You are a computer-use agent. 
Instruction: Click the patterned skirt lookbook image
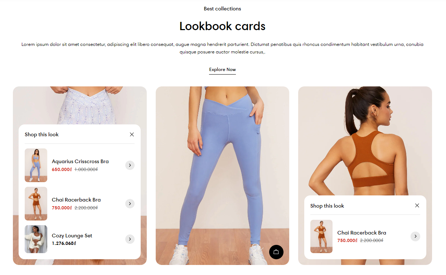[x=80, y=105]
